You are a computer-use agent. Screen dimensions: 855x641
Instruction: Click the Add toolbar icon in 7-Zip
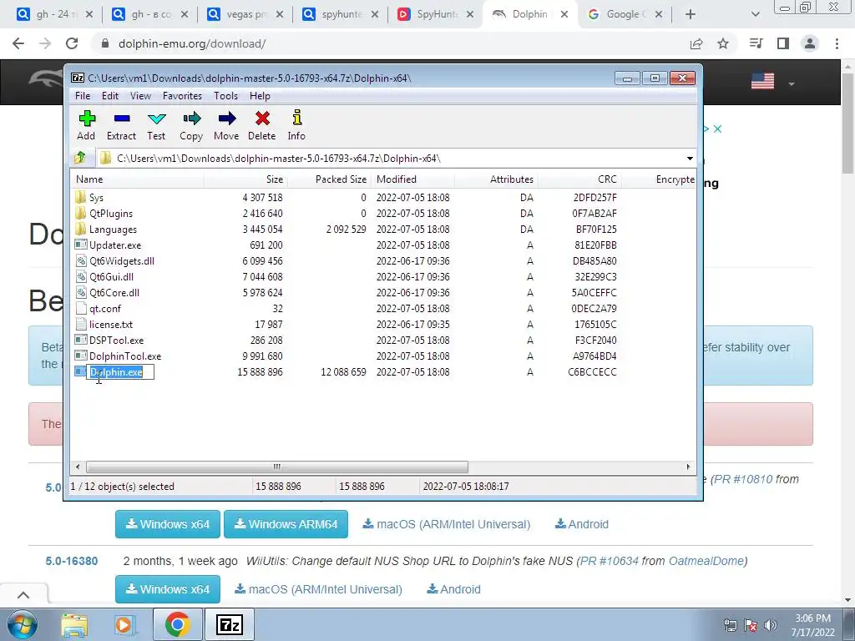[x=87, y=119]
